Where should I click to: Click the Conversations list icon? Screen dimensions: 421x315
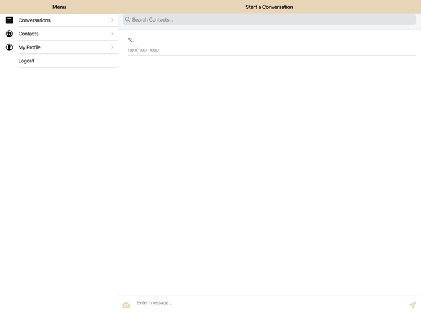pyautogui.click(x=9, y=20)
